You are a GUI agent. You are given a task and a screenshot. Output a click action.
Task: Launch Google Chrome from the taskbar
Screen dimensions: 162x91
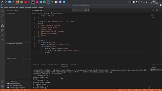pos(21,2)
